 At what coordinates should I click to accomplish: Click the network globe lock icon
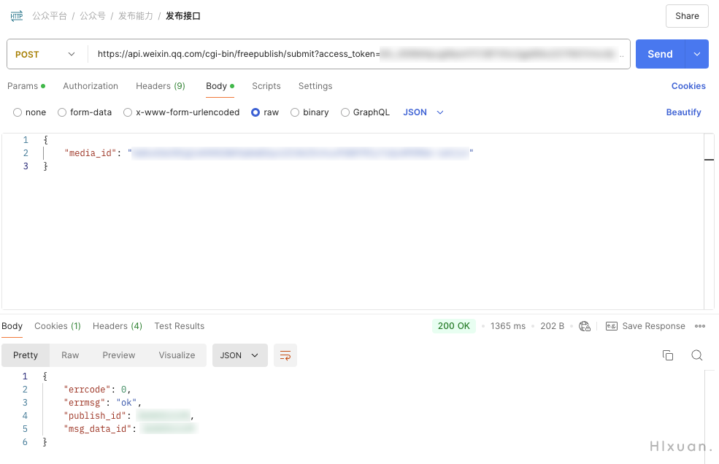click(585, 326)
